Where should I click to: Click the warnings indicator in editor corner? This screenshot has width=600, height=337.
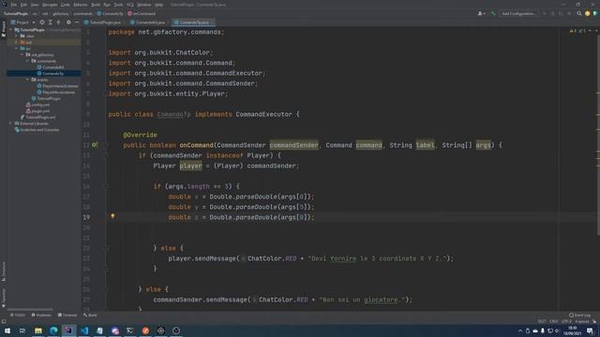click(577, 31)
